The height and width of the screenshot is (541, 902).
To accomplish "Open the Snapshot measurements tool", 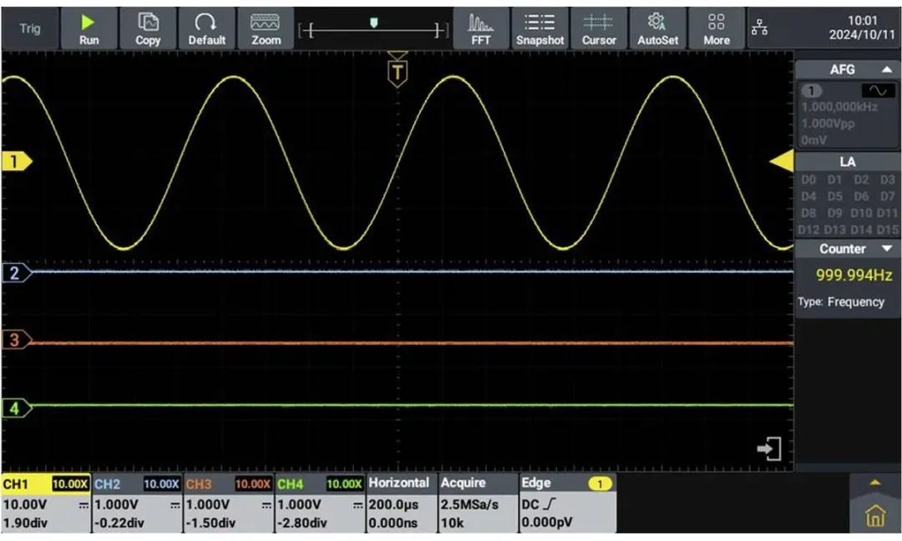I will pos(540,28).
